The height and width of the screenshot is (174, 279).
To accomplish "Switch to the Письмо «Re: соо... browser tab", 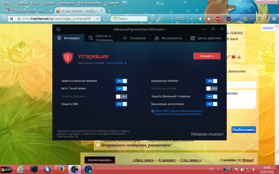I will tap(28, 10).
